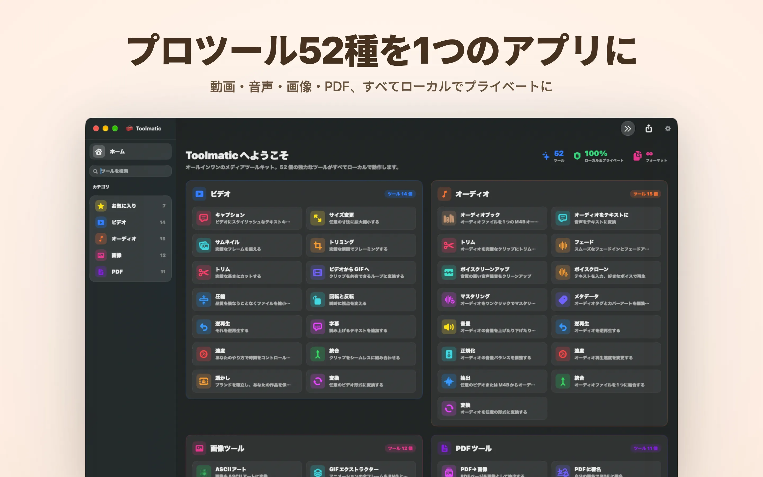Open the メタデータ metadata tool

tap(606, 299)
